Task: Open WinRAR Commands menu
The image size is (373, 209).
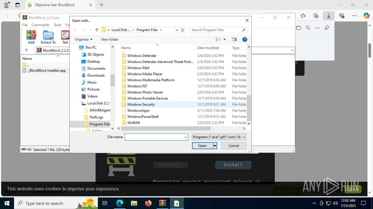Action: pos(41,25)
